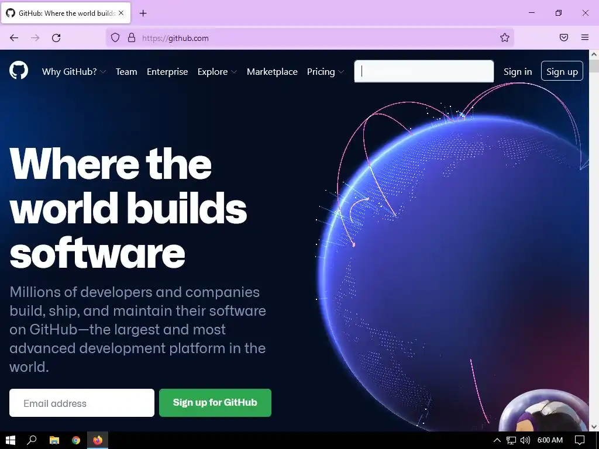Close the GitHub tab
The height and width of the screenshot is (449, 599).
(x=121, y=13)
